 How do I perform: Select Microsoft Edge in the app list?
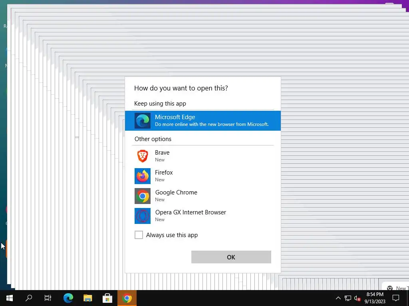pos(203,121)
